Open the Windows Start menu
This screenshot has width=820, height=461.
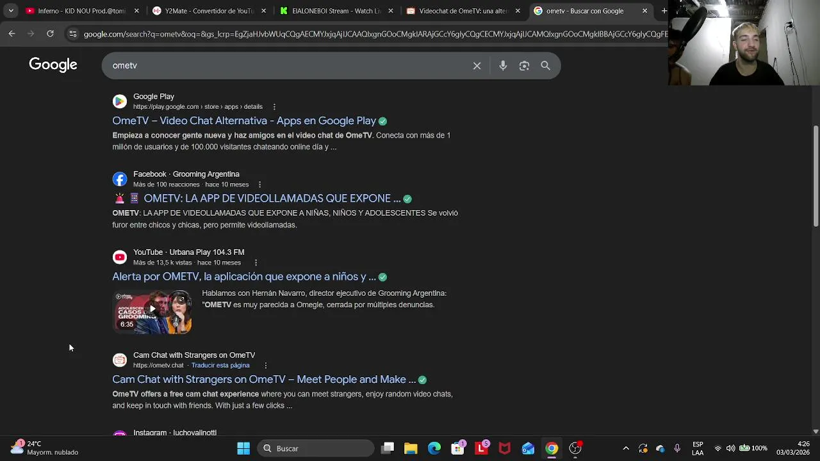243,448
